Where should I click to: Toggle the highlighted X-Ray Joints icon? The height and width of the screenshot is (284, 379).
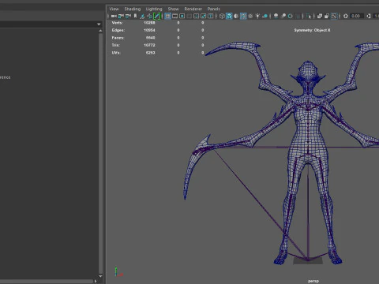pyautogui.click(x=334, y=17)
